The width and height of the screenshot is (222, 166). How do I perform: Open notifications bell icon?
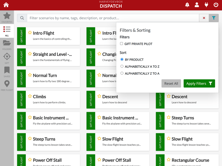click(187, 5)
